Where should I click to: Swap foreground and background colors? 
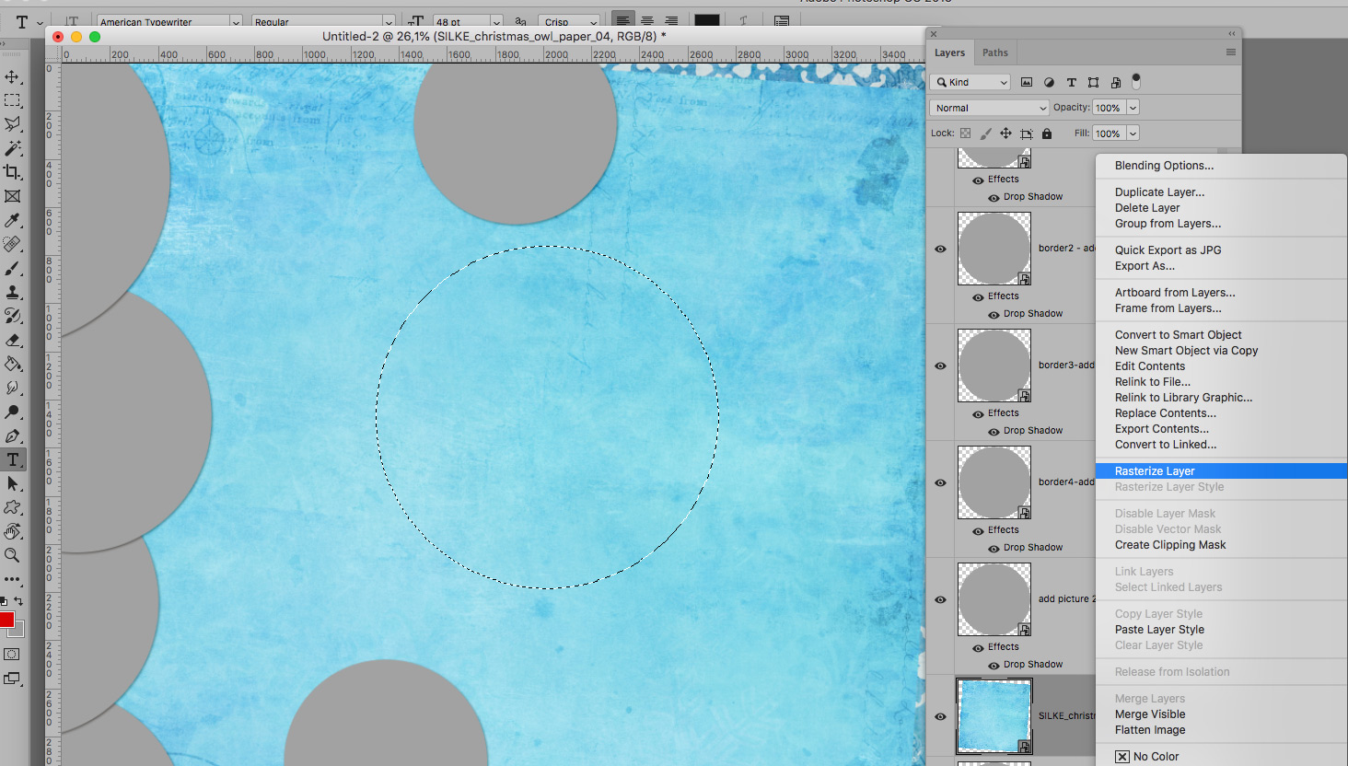tap(18, 601)
